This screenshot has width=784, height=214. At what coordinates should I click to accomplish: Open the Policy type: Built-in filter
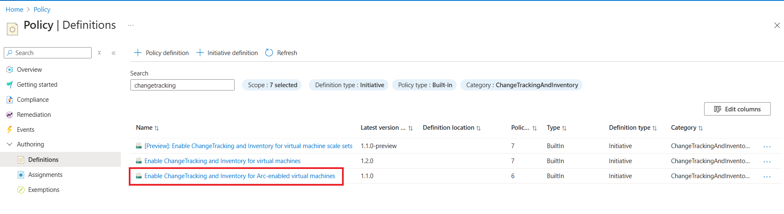(425, 85)
